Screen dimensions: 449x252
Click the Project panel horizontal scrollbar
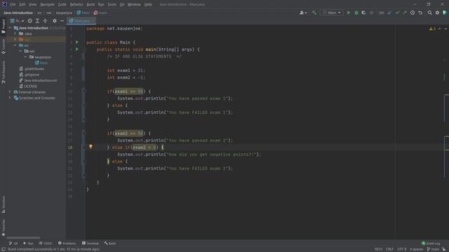coord(23,238)
